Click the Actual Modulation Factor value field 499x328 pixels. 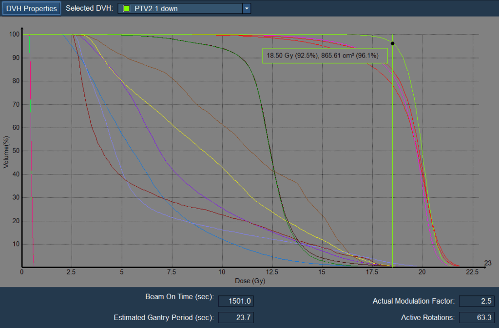pyautogui.click(x=477, y=301)
